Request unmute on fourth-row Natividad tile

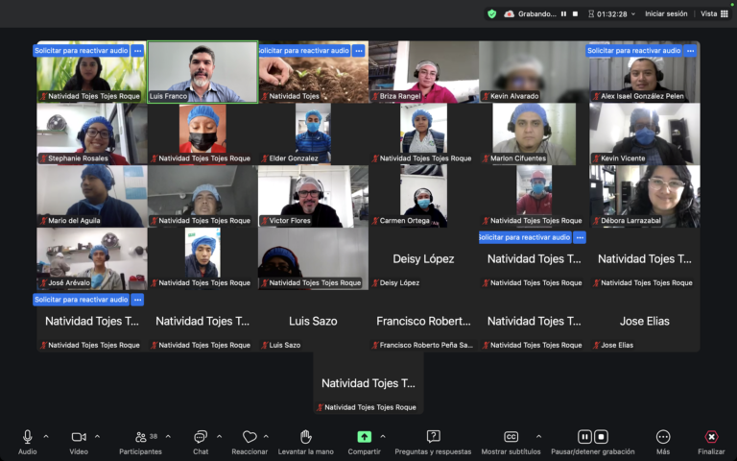coord(525,237)
